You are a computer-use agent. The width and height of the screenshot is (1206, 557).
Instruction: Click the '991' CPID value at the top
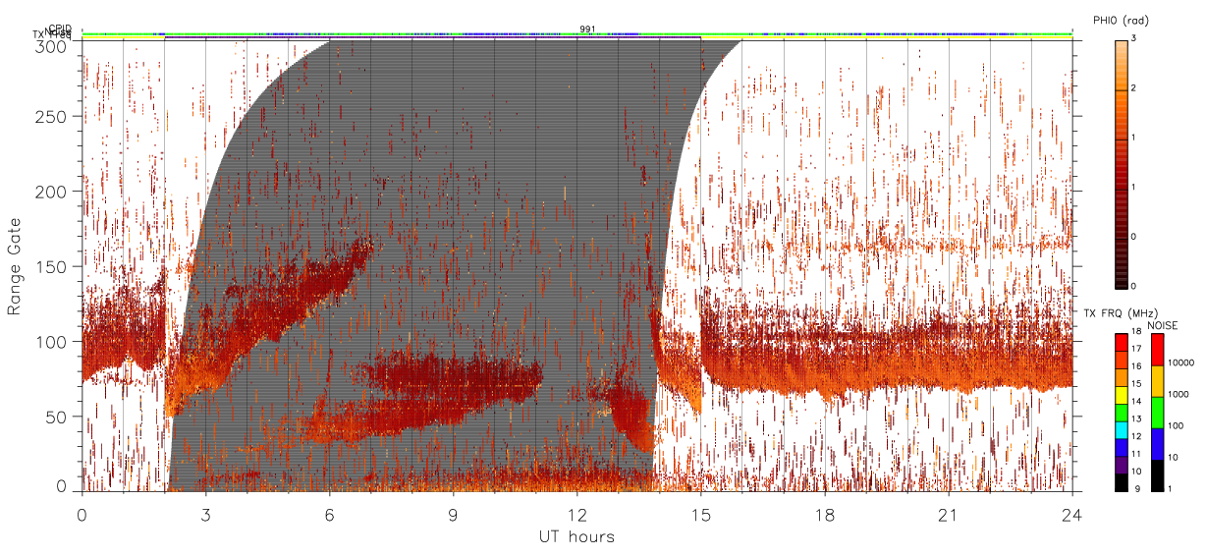point(587,29)
